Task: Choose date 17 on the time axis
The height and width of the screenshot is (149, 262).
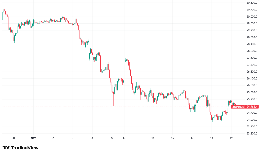Action: pyautogui.click(x=192, y=138)
